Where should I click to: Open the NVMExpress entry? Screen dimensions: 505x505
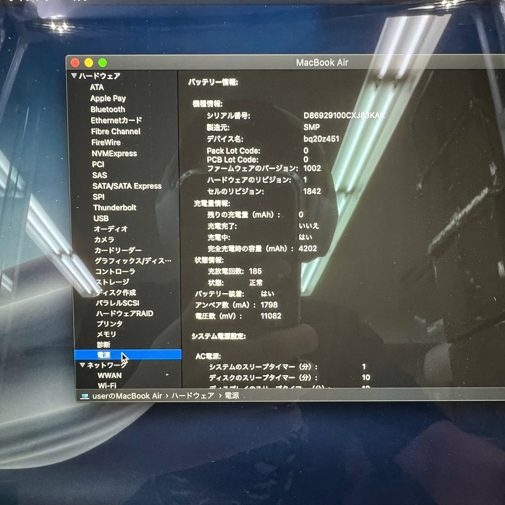(x=114, y=153)
